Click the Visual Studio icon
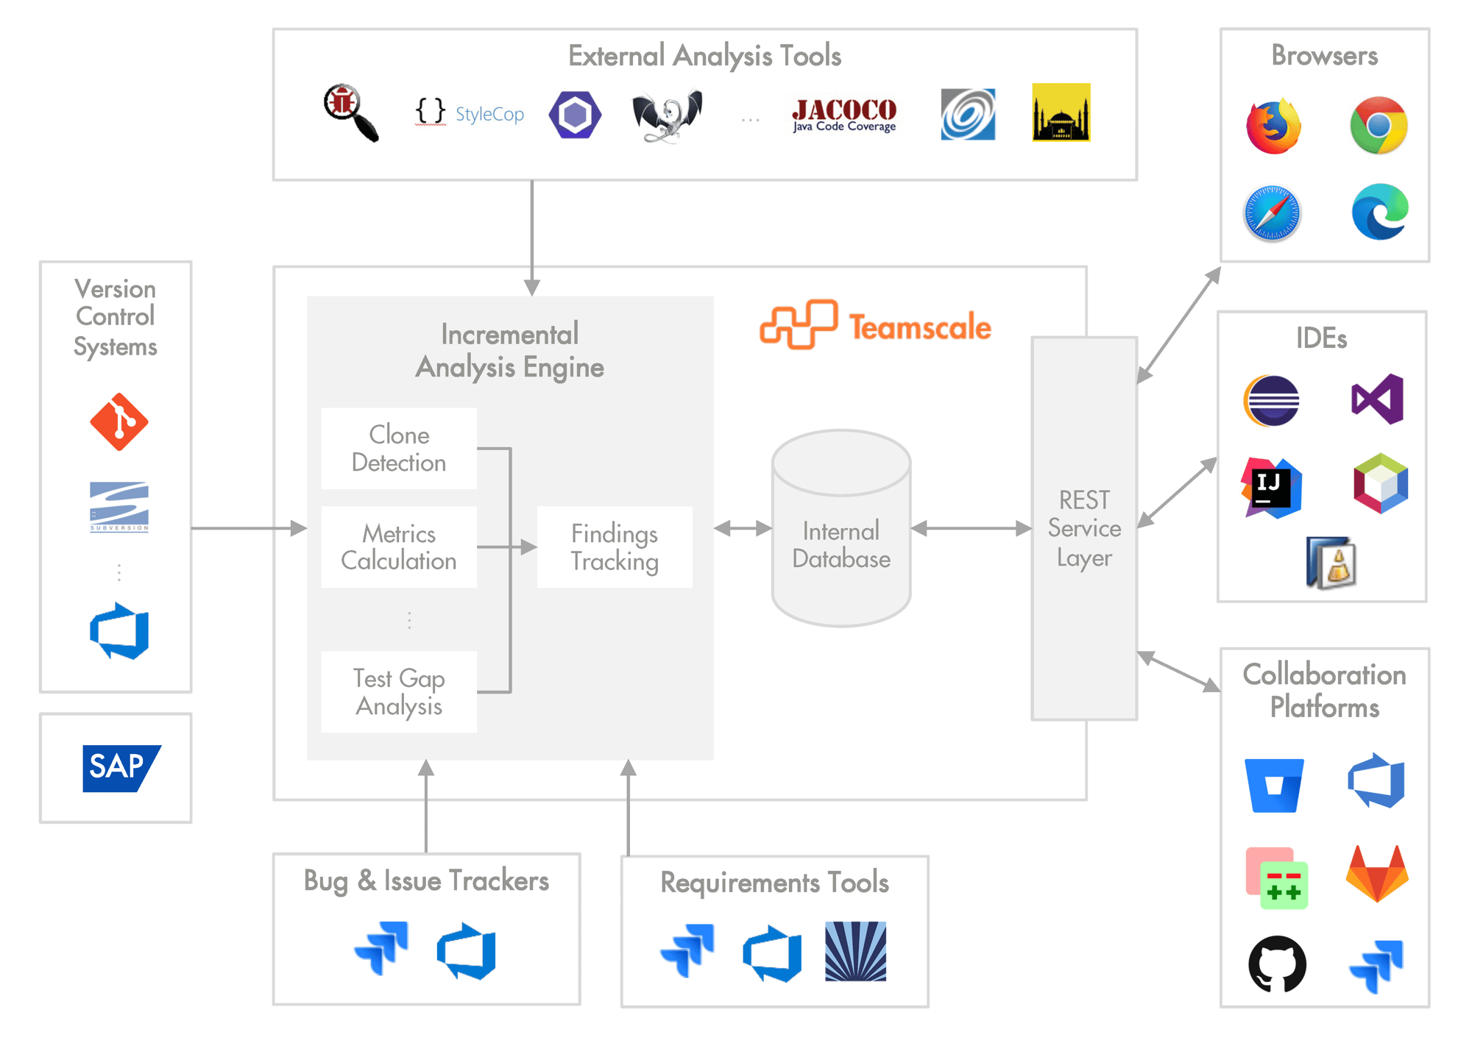The image size is (1472, 1043). tap(1378, 399)
